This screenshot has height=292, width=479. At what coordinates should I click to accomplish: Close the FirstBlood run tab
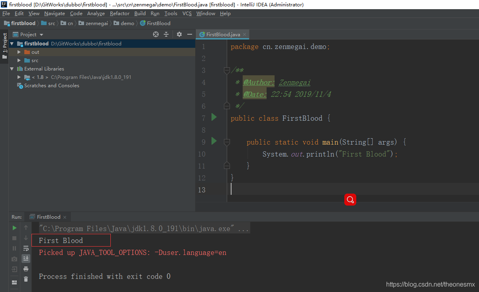point(65,217)
